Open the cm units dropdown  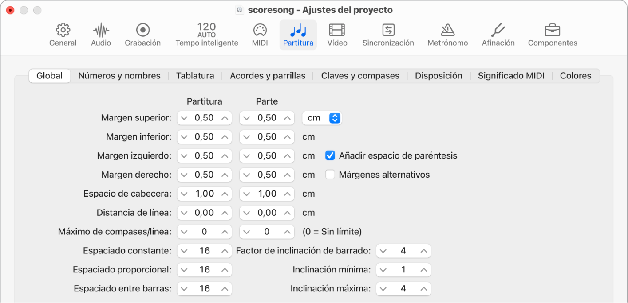322,118
